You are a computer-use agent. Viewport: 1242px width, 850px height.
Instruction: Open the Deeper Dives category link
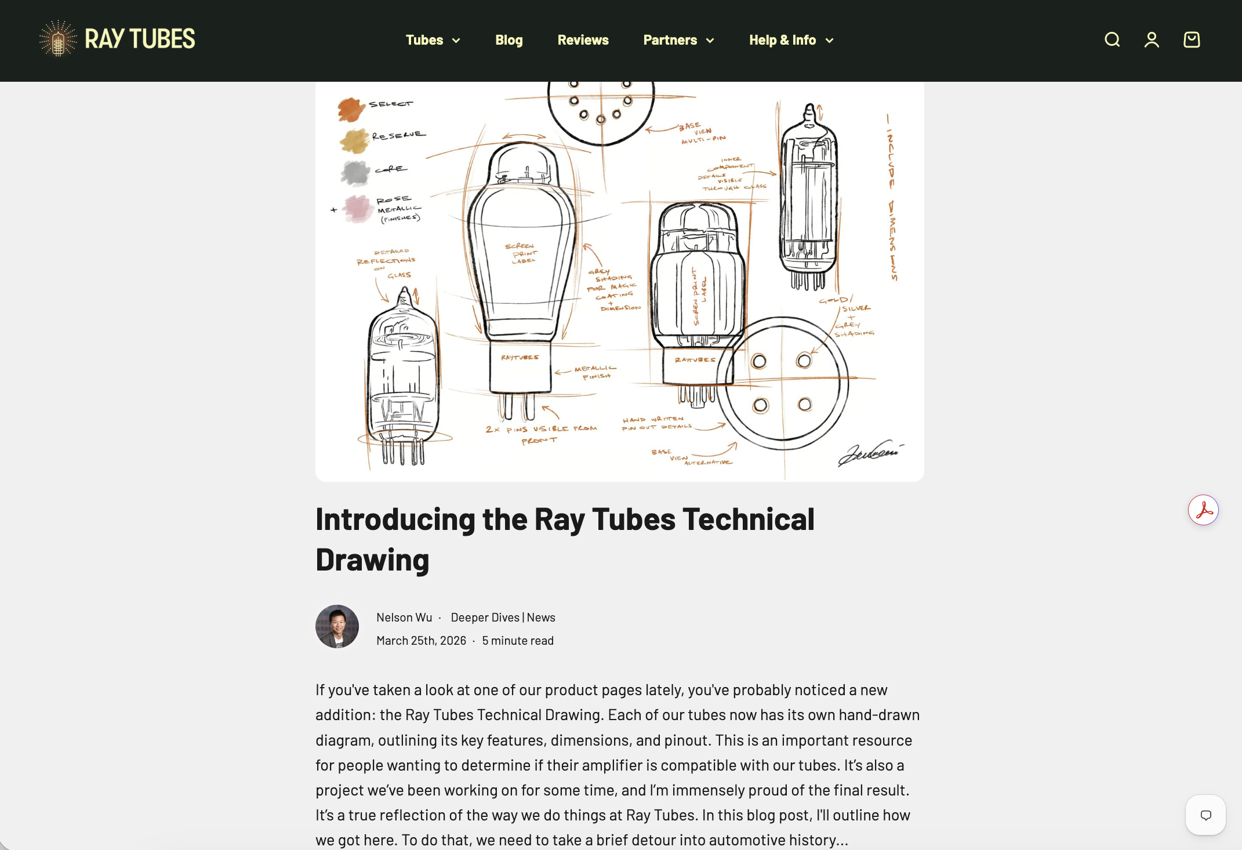click(485, 617)
